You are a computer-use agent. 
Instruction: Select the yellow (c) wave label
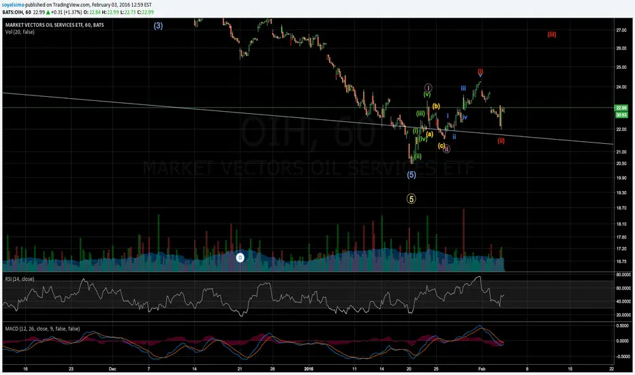[x=441, y=145]
